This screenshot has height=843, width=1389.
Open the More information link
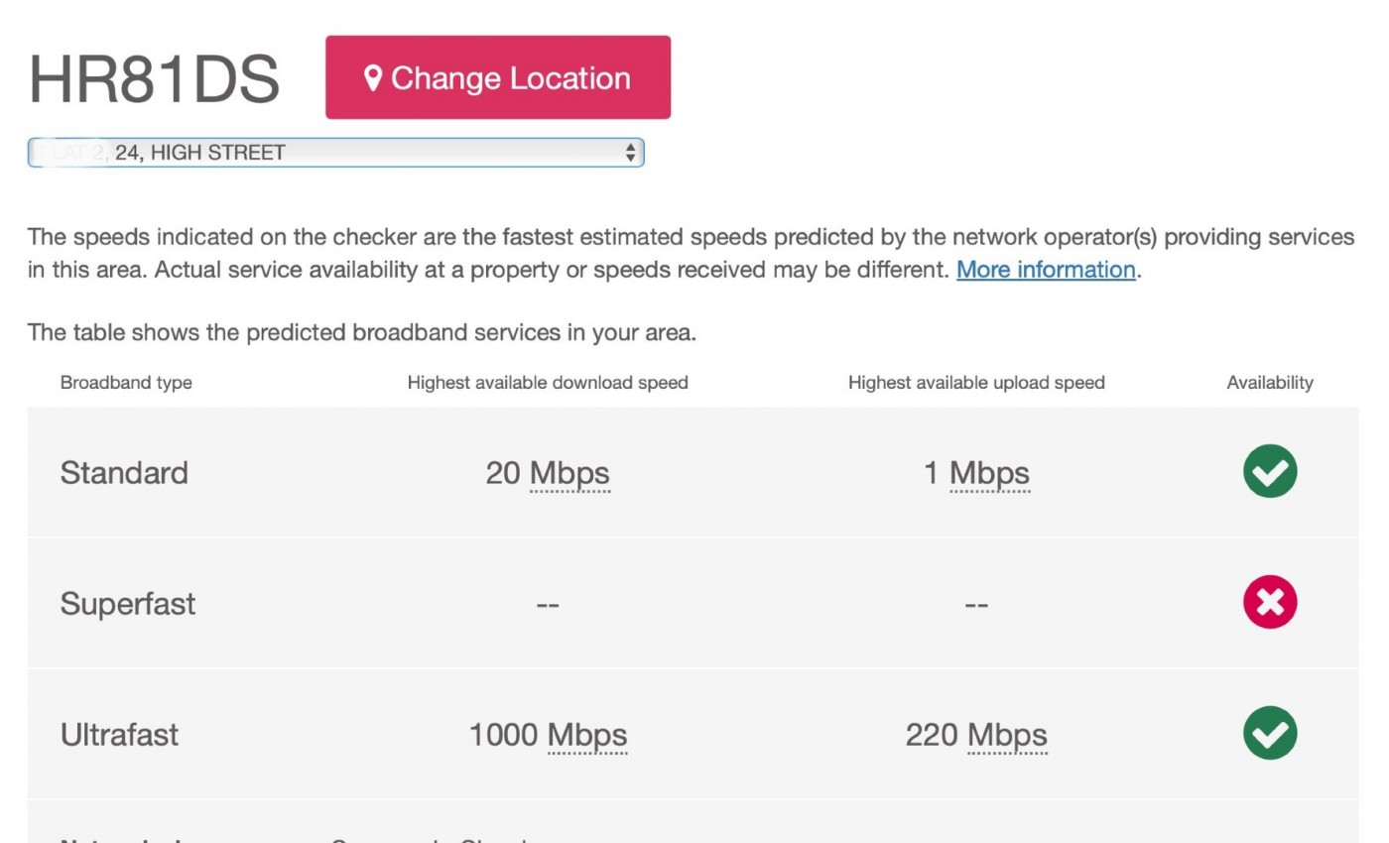(1046, 270)
